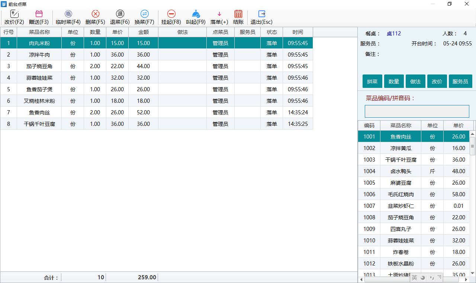
Task: Click the input method 英 indicator
Action: 414,277
